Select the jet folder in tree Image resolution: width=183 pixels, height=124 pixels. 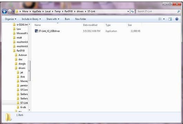pos(22,72)
